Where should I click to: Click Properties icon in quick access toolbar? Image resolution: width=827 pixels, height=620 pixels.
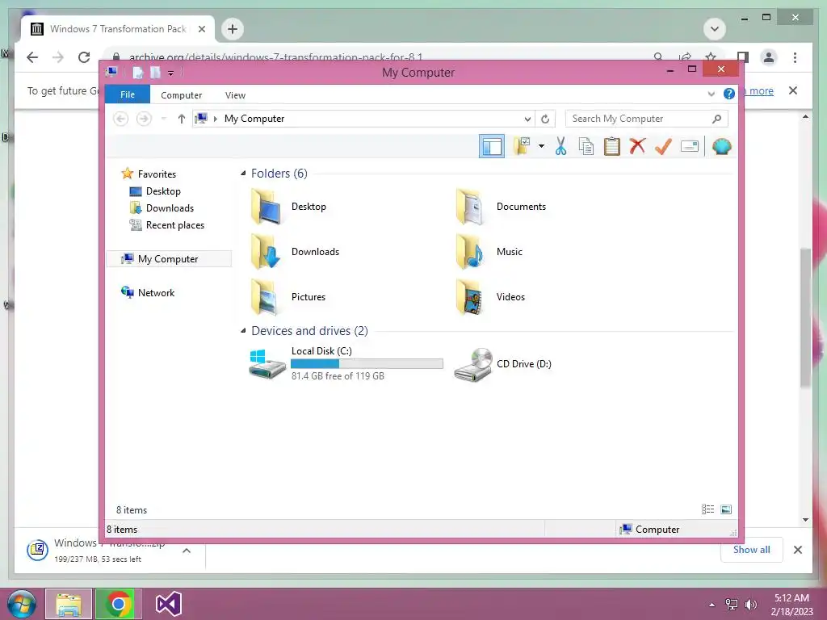137,72
